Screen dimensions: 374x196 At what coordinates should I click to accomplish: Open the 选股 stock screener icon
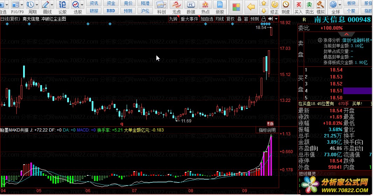click(x=76, y=4)
